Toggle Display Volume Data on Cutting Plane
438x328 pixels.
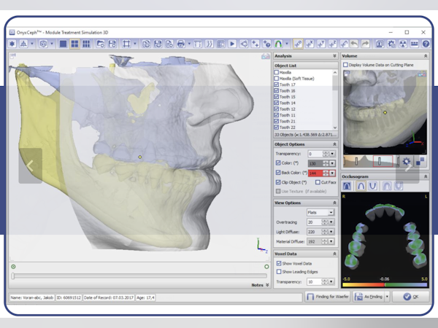coord(345,65)
